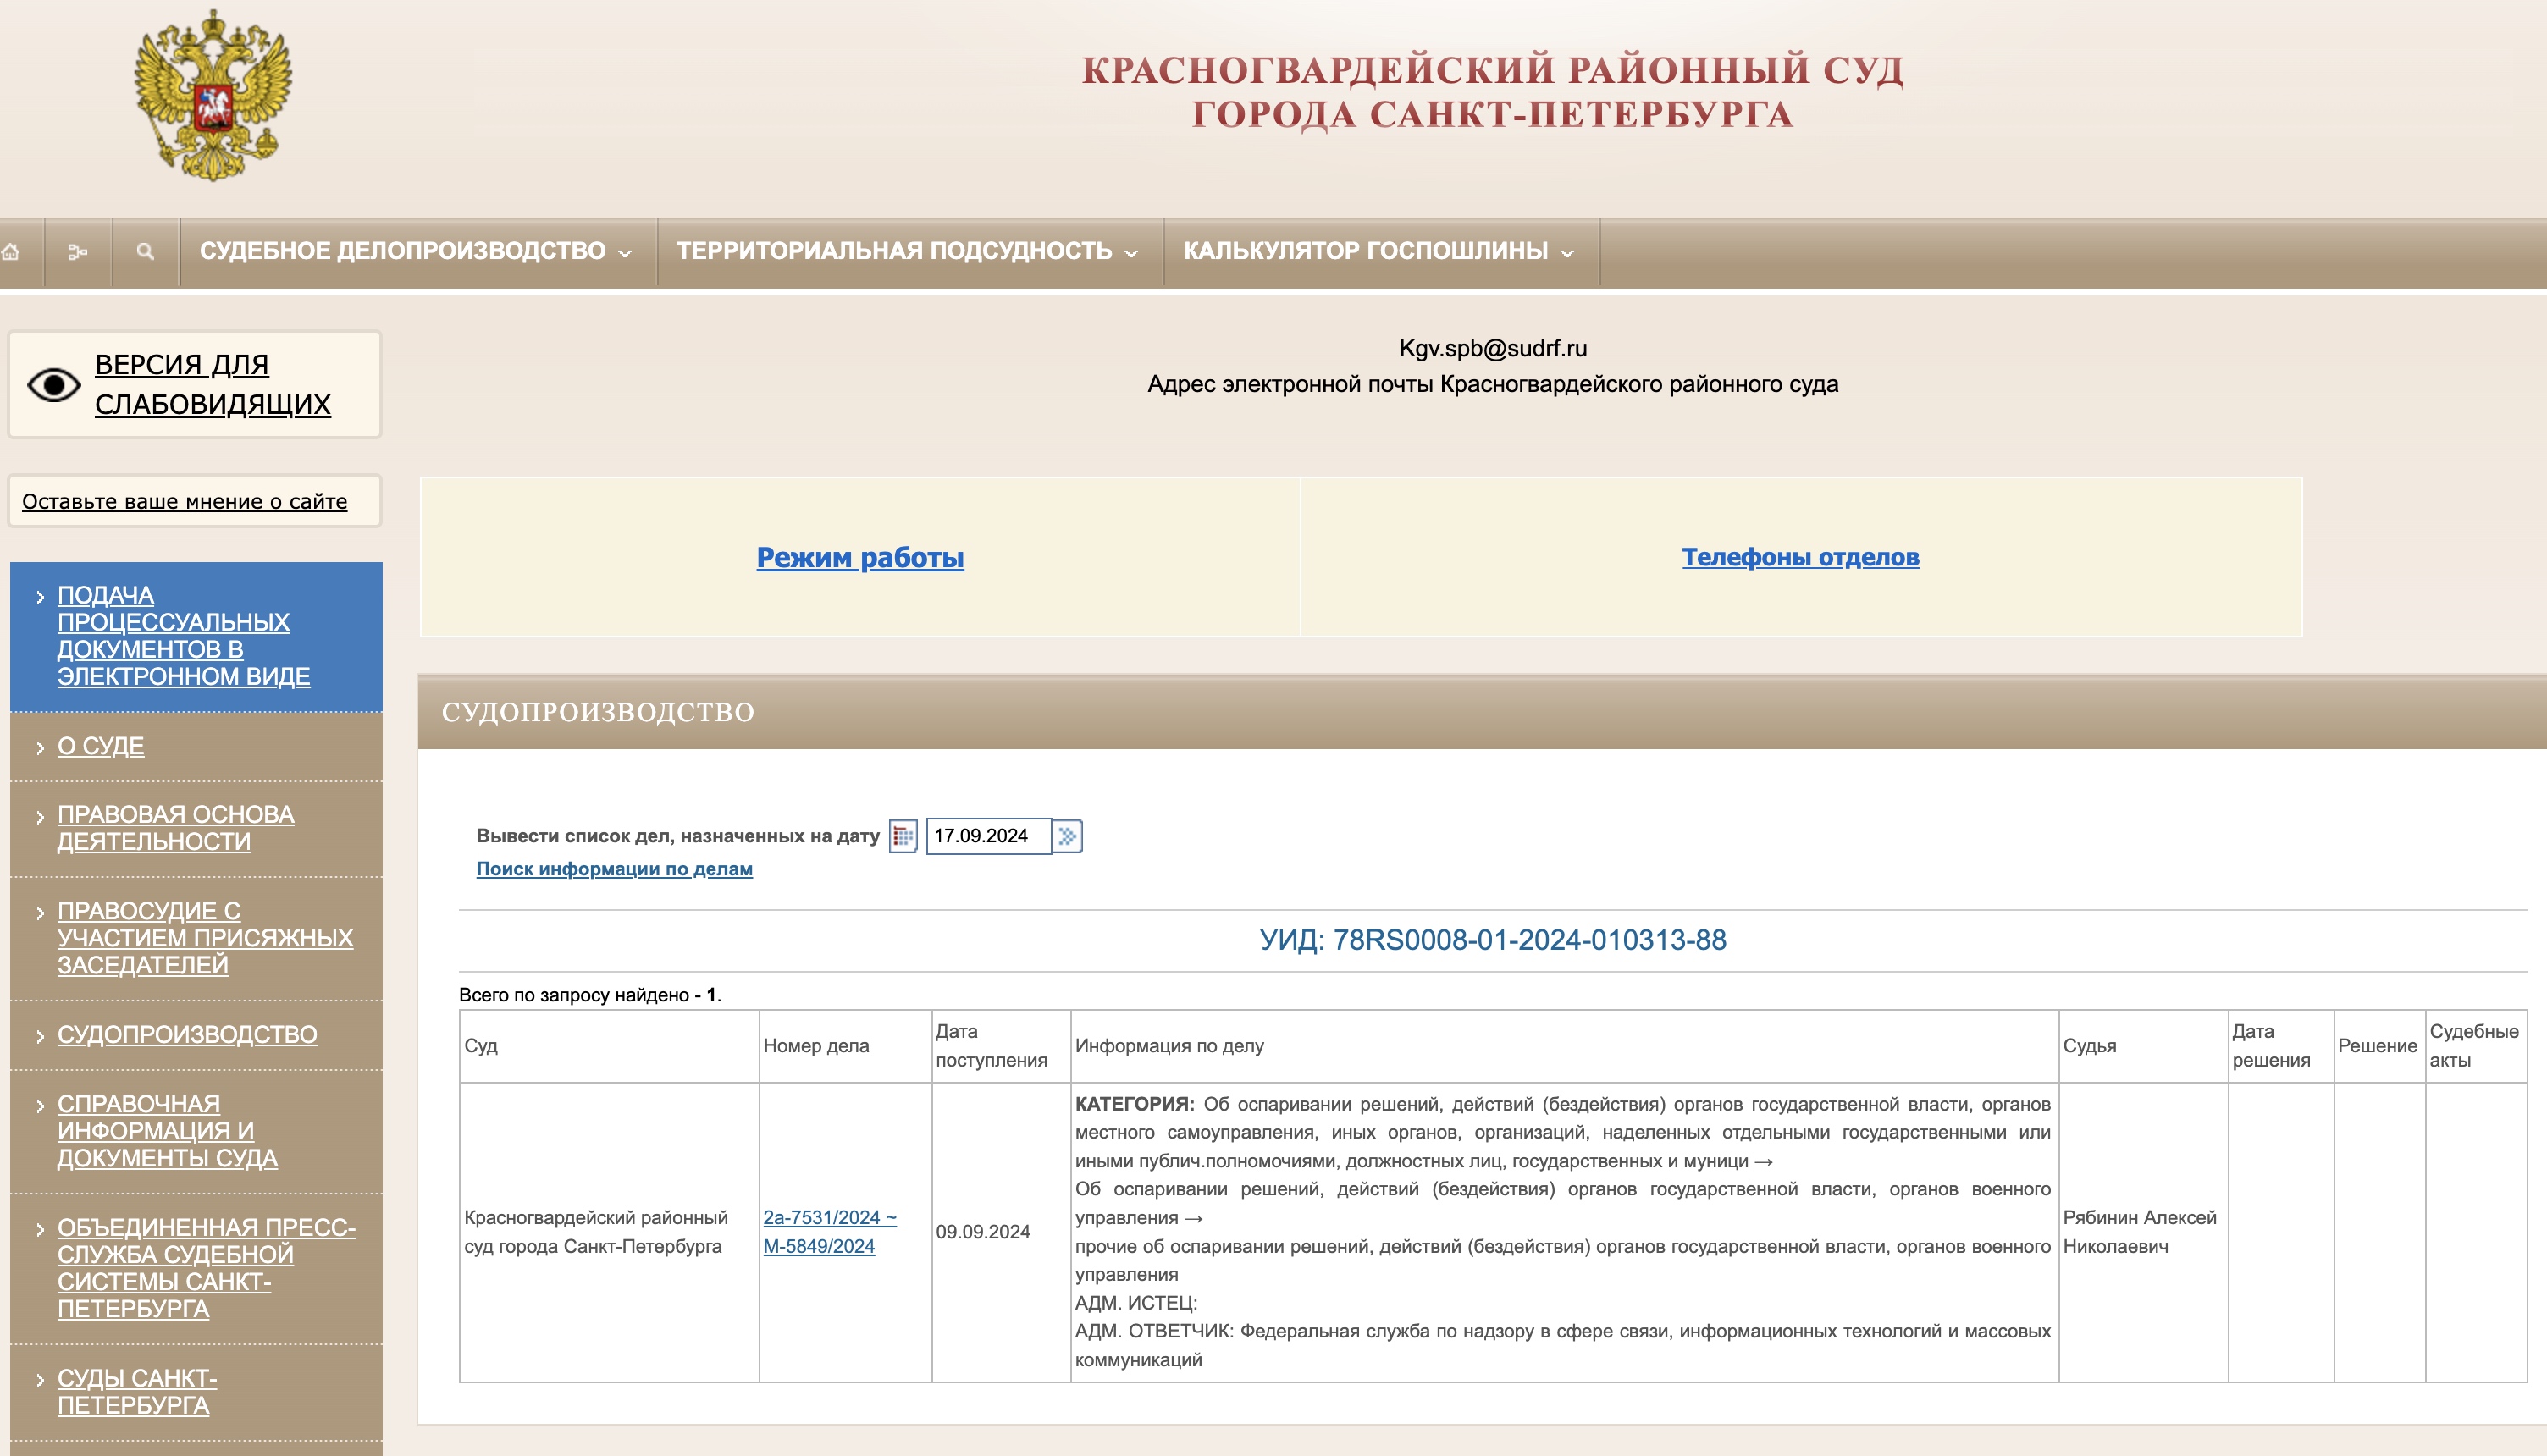Click the date field showing 17.09.2024

pyautogui.click(x=988, y=836)
